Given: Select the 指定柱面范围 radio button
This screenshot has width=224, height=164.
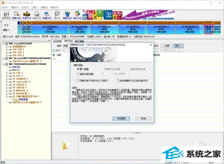Looking at the screenshot, I should [78, 74].
